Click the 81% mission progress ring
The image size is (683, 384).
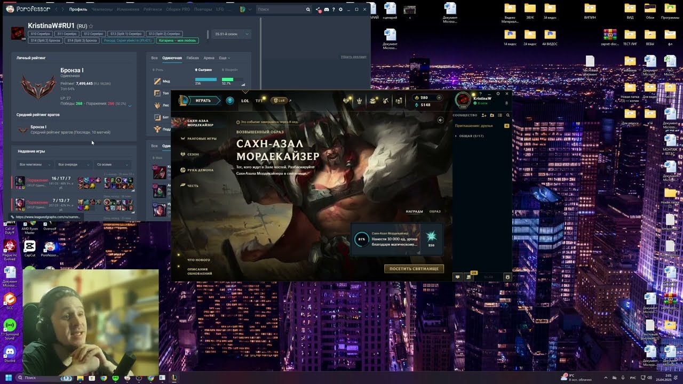coord(361,239)
